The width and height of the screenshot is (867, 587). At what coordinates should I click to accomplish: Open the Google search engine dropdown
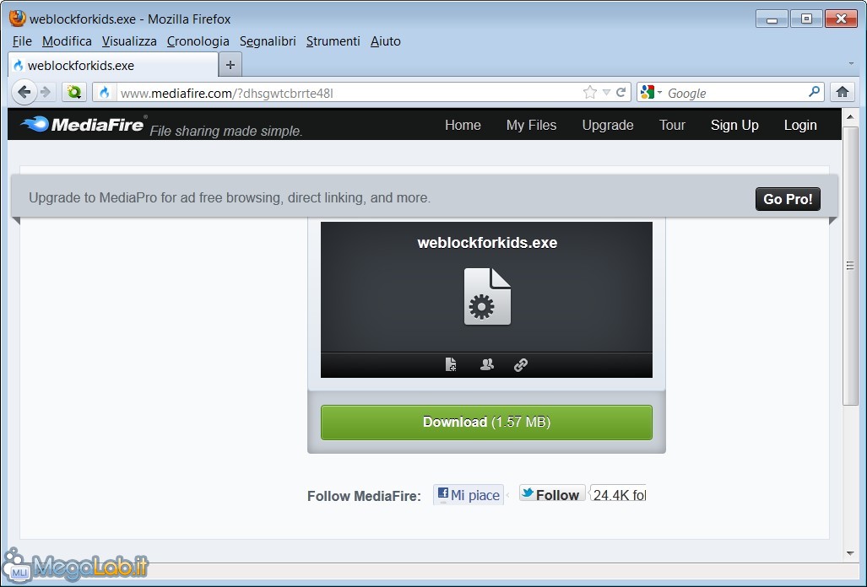coord(651,92)
